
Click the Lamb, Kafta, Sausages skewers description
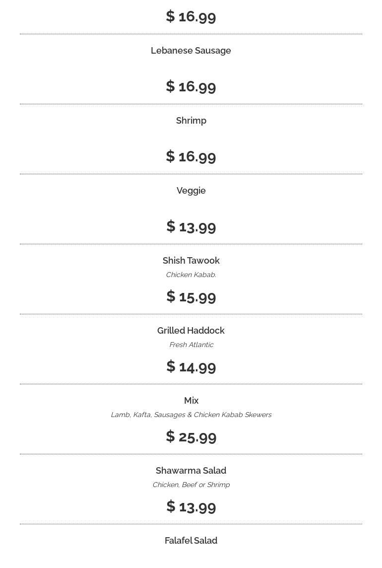point(191,415)
